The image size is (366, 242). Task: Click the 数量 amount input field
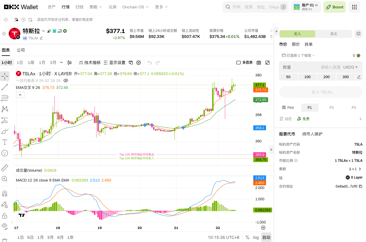click(321, 67)
